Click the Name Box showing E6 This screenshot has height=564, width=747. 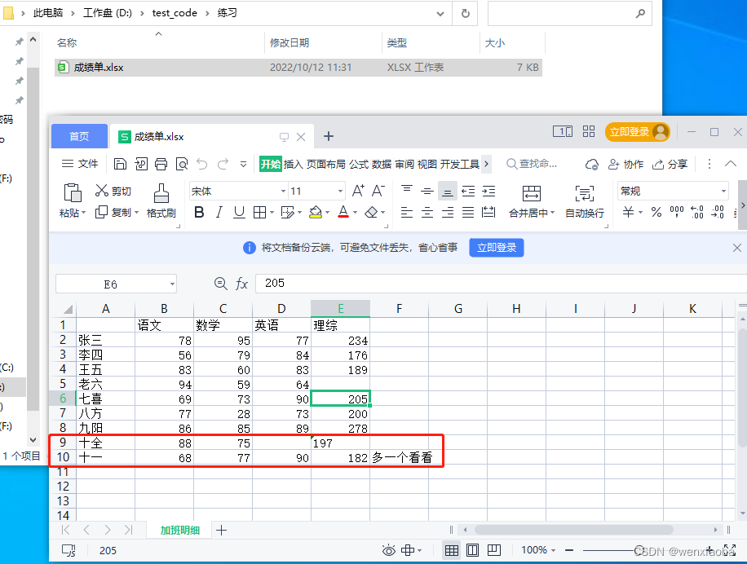pyautogui.click(x=115, y=283)
